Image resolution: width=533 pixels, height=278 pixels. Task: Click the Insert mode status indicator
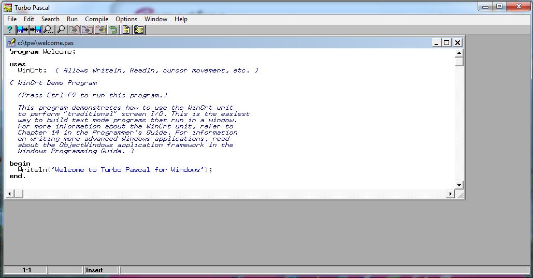(x=100, y=270)
